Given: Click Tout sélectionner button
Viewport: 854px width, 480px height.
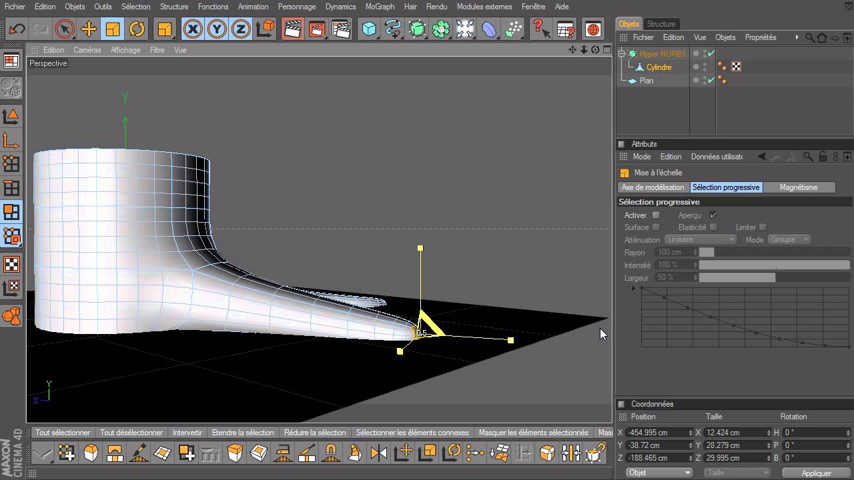Looking at the screenshot, I should tap(63, 433).
